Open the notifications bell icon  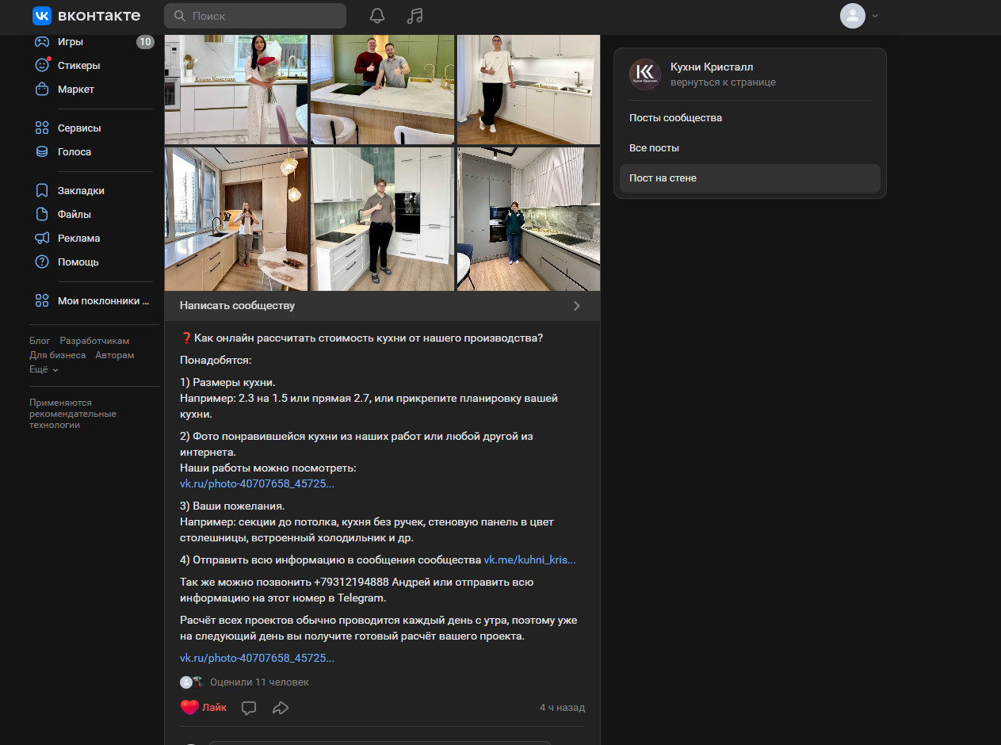(x=377, y=16)
